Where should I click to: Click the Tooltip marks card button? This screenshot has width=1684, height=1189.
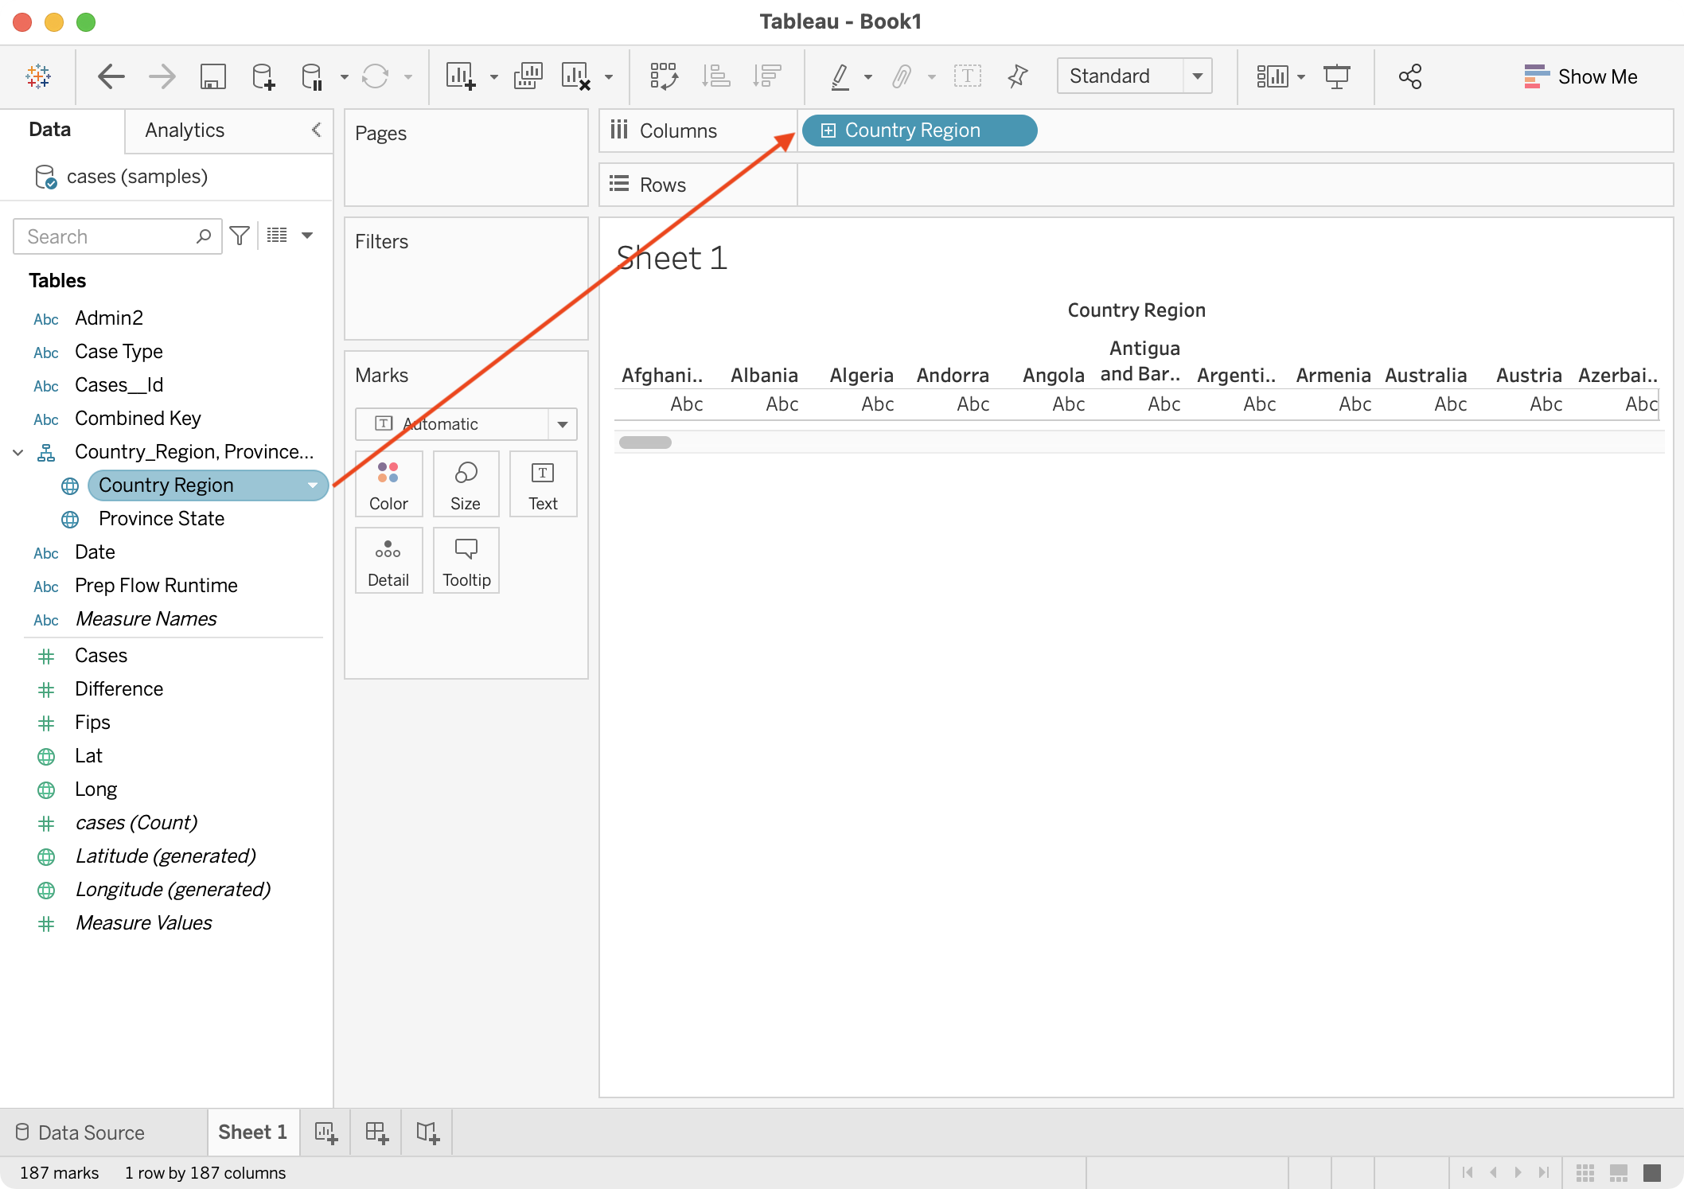click(466, 561)
